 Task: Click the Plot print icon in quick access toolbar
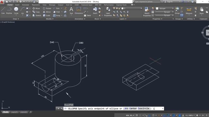point(21,2)
